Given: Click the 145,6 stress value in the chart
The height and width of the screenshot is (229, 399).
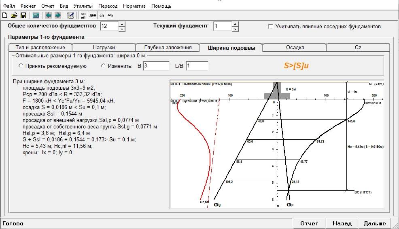Looking at the screenshot, I should point(351,121).
